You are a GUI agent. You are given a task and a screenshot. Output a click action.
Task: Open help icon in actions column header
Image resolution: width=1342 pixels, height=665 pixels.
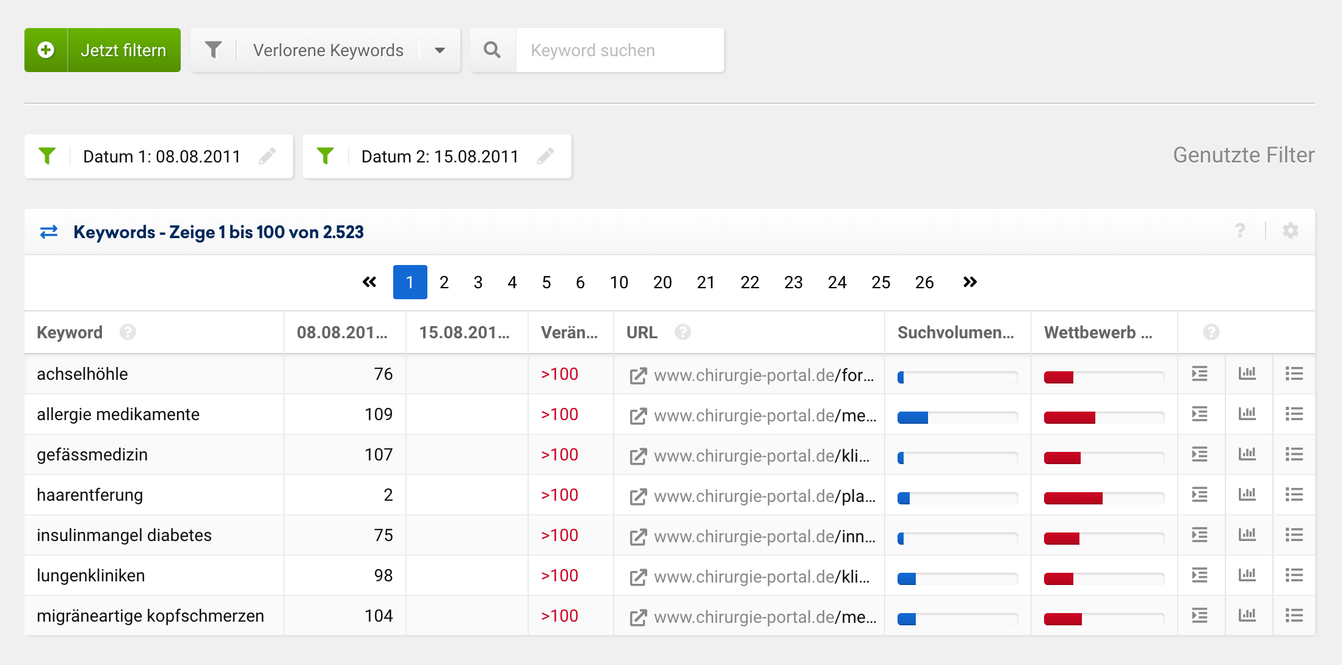[1211, 332]
